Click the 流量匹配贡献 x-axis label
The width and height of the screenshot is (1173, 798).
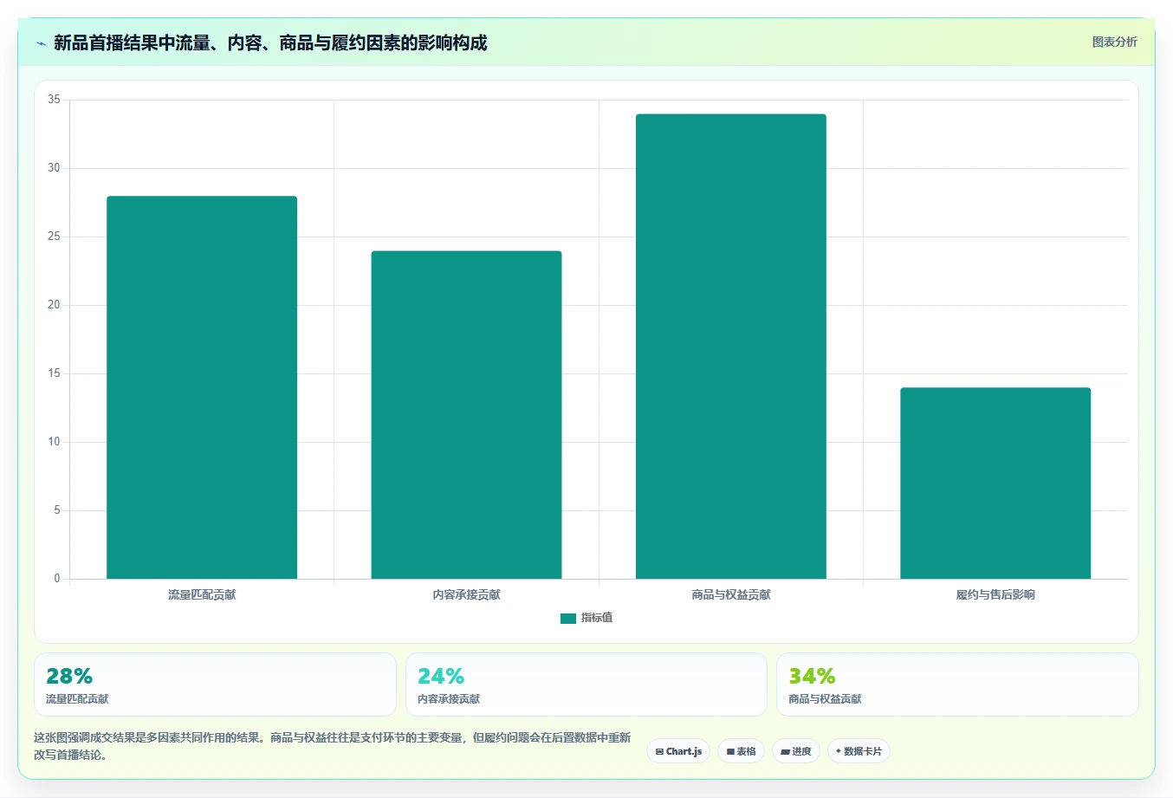(x=202, y=594)
